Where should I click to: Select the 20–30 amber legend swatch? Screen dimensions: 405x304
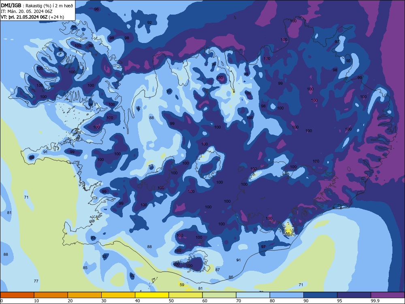[x=85, y=295]
